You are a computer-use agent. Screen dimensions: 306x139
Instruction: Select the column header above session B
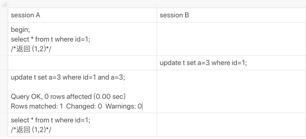pos(231,4)
